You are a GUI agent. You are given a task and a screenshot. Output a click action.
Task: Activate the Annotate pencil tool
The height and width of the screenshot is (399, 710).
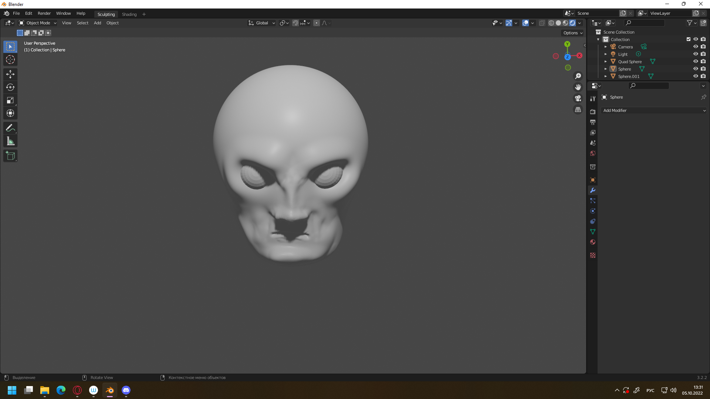coord(10,128)
